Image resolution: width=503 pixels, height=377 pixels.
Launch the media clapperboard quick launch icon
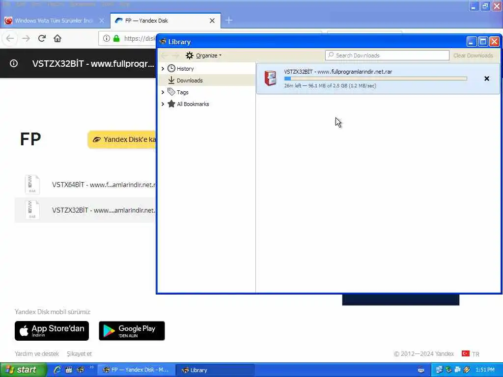[69, 370]
